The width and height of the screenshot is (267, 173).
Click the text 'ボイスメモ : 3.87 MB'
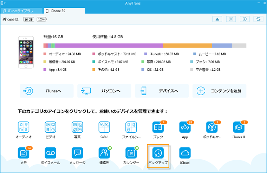[x=113, y=62]
